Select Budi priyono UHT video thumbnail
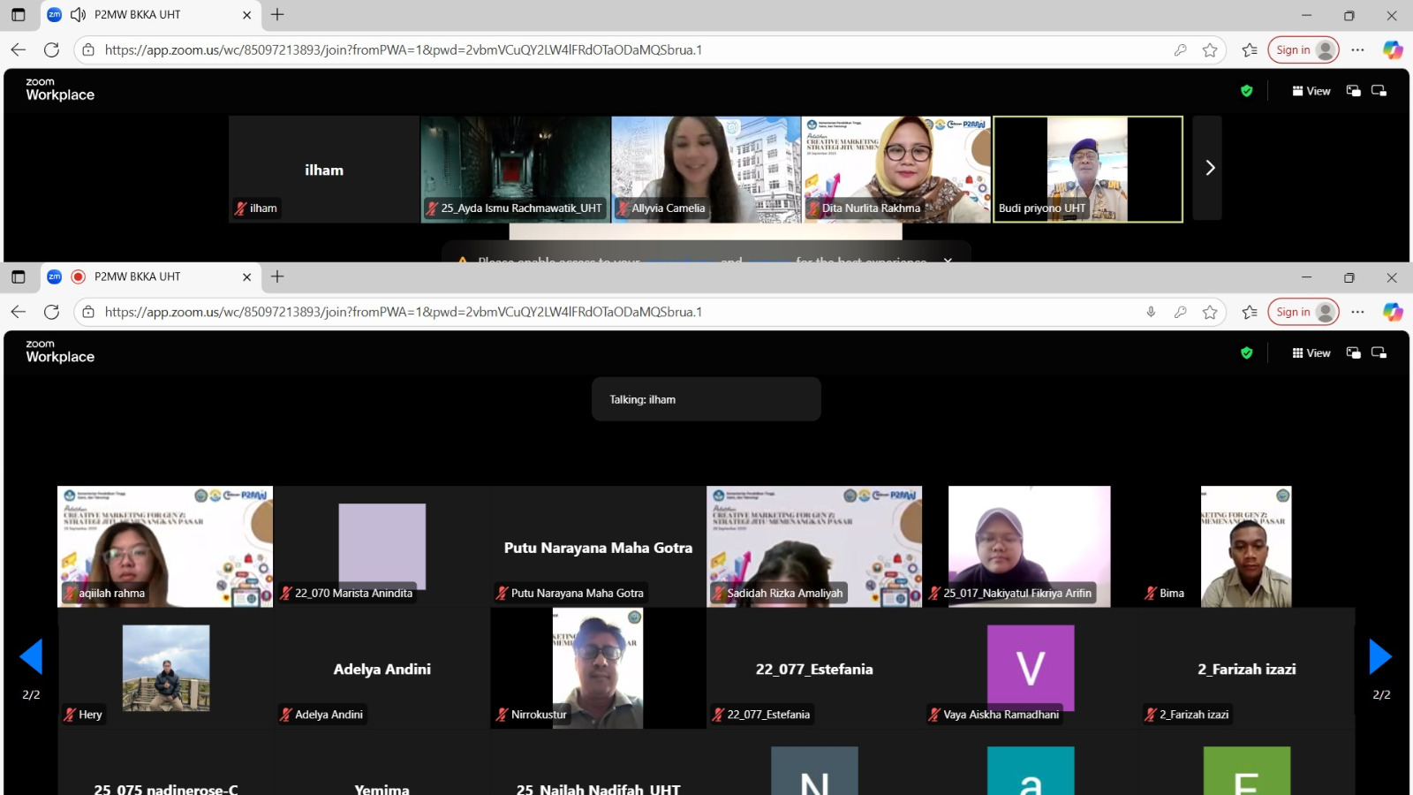The width and height of the screenshot is (1413, 795). [1088, 169]
